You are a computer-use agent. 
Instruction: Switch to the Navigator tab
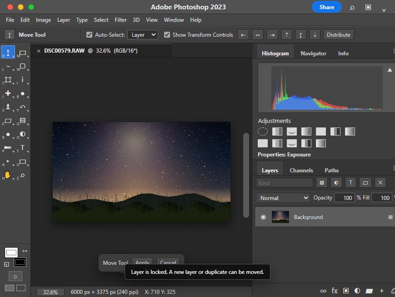click(x=313, y=53)
